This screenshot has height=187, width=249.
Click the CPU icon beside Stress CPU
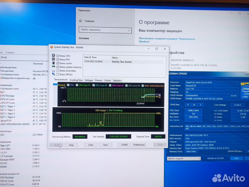(x=53, y=55)
